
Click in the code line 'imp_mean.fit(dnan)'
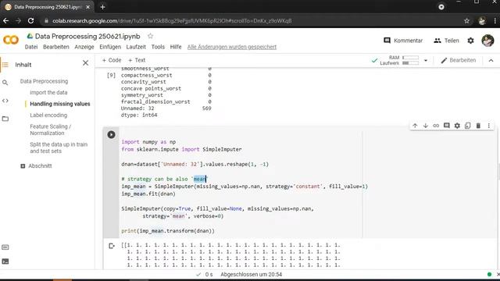coord(148,194)
